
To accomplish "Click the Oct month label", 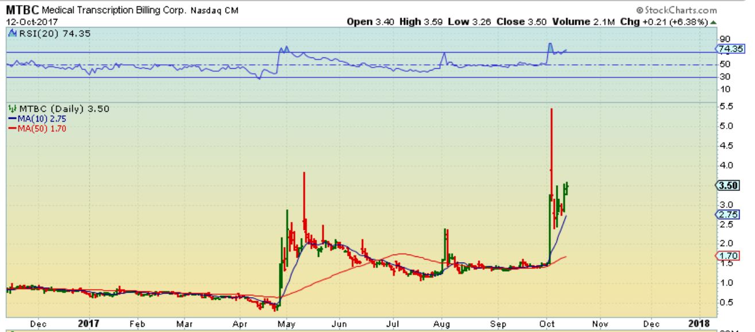I will click(548, 324).
